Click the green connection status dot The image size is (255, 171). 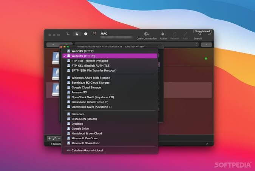[206, 59]
